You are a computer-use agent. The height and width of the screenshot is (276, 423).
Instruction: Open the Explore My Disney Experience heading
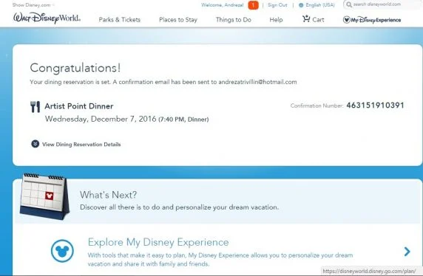[158, 242]
